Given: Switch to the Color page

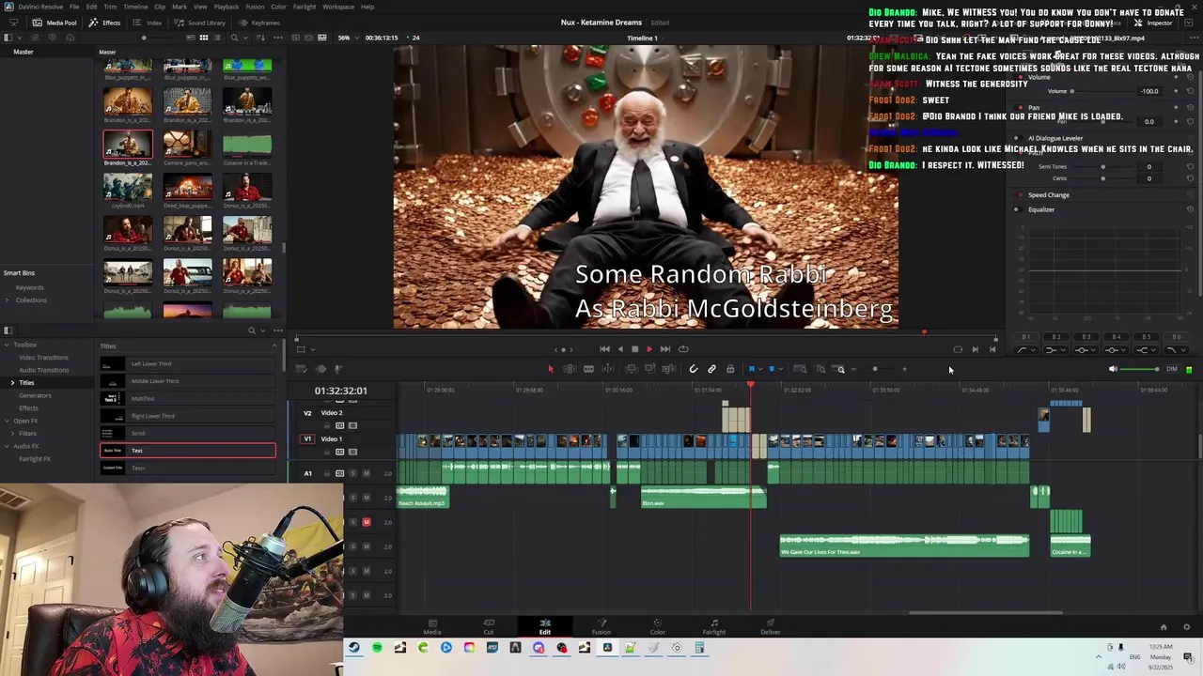Looking at the screenshot, I should point(658,626).
